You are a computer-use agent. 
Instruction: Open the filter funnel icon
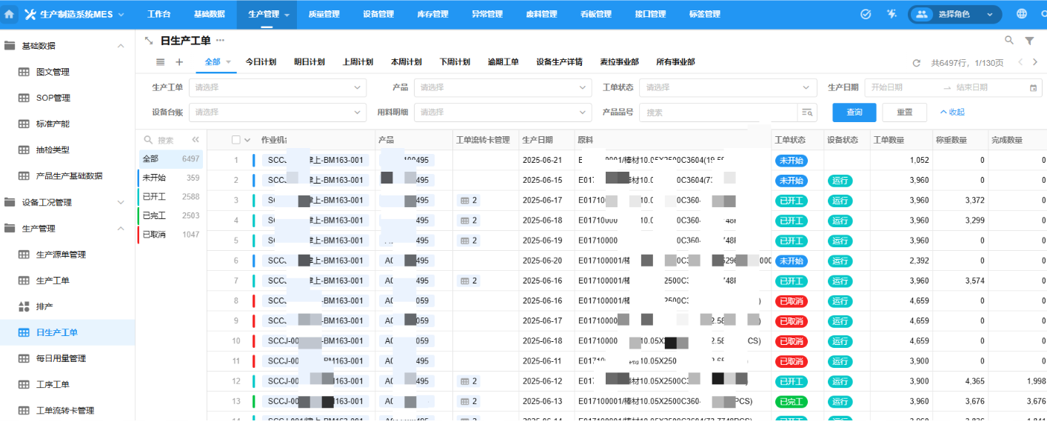[1029, 41]
